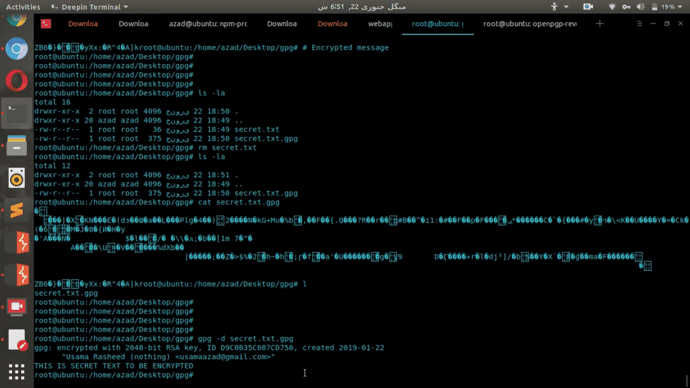Image resolution: width=690 pixels, height=388 pixels.
Task: Open Chromium browser from the dock
Action: point(17,48)
